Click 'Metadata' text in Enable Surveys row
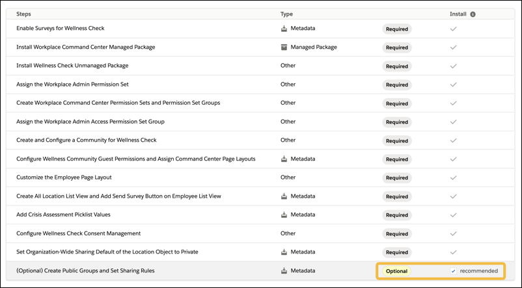 click(303, 28)
